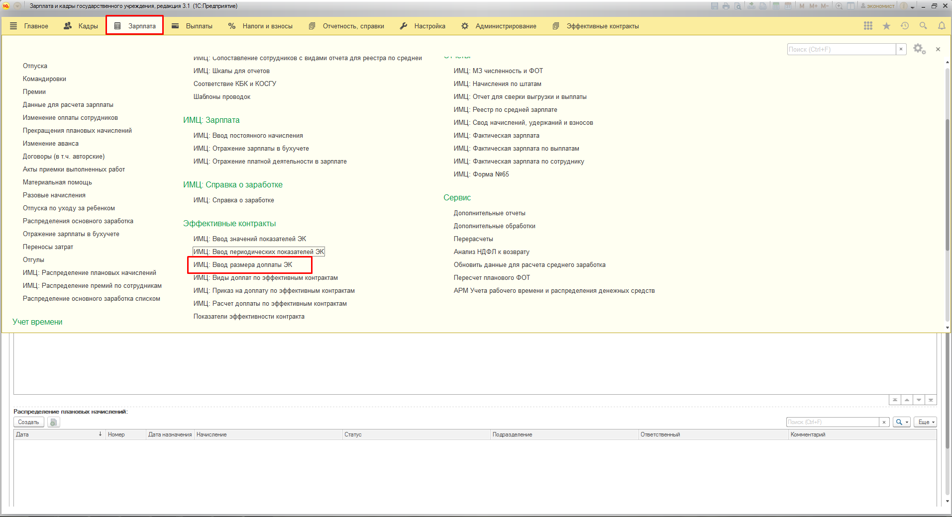The height and width of the screenshot is (517, 952).
Task: Click the create-by-copy document icon
Action: coord(54,422)
